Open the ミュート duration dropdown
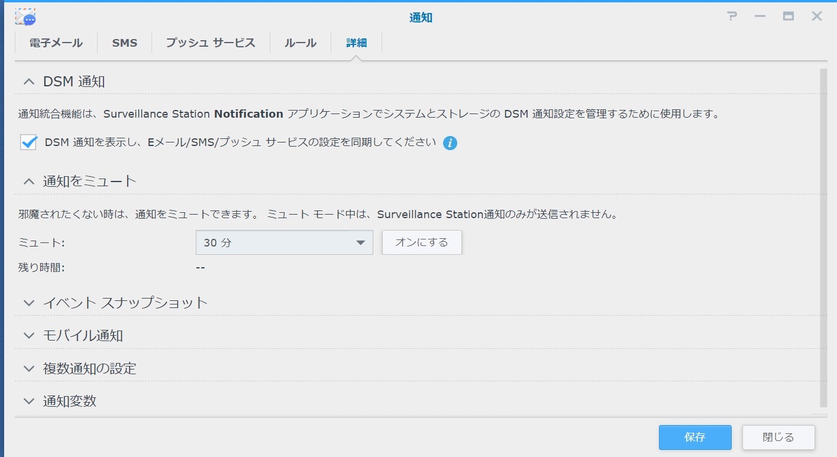The image size is (837, 457). (x=284, y=242)
